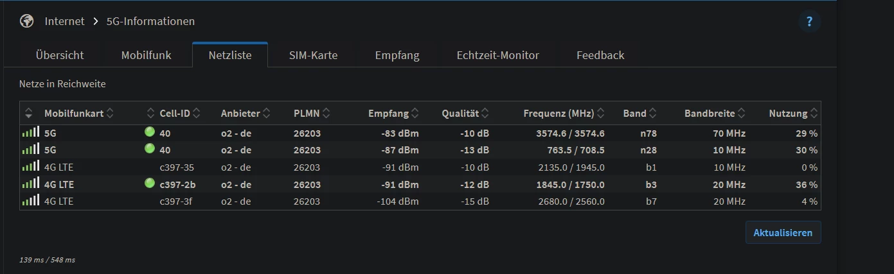Image resolution: width=894 pixels, height=274 pixels.
Task: Switch to the Übersicht tab
Action: click(x=60, y=55)
